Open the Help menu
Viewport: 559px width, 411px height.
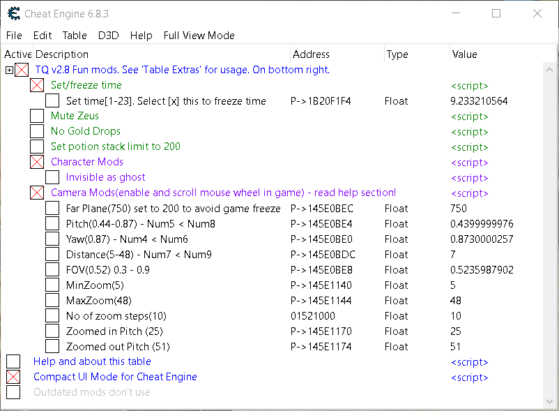pyautogui.click(x=141, y=36)
